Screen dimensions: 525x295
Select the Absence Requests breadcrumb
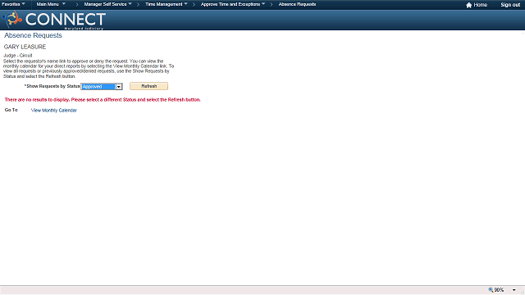[x=297, y=4]
